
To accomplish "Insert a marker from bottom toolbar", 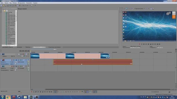I will click(80, 92).
